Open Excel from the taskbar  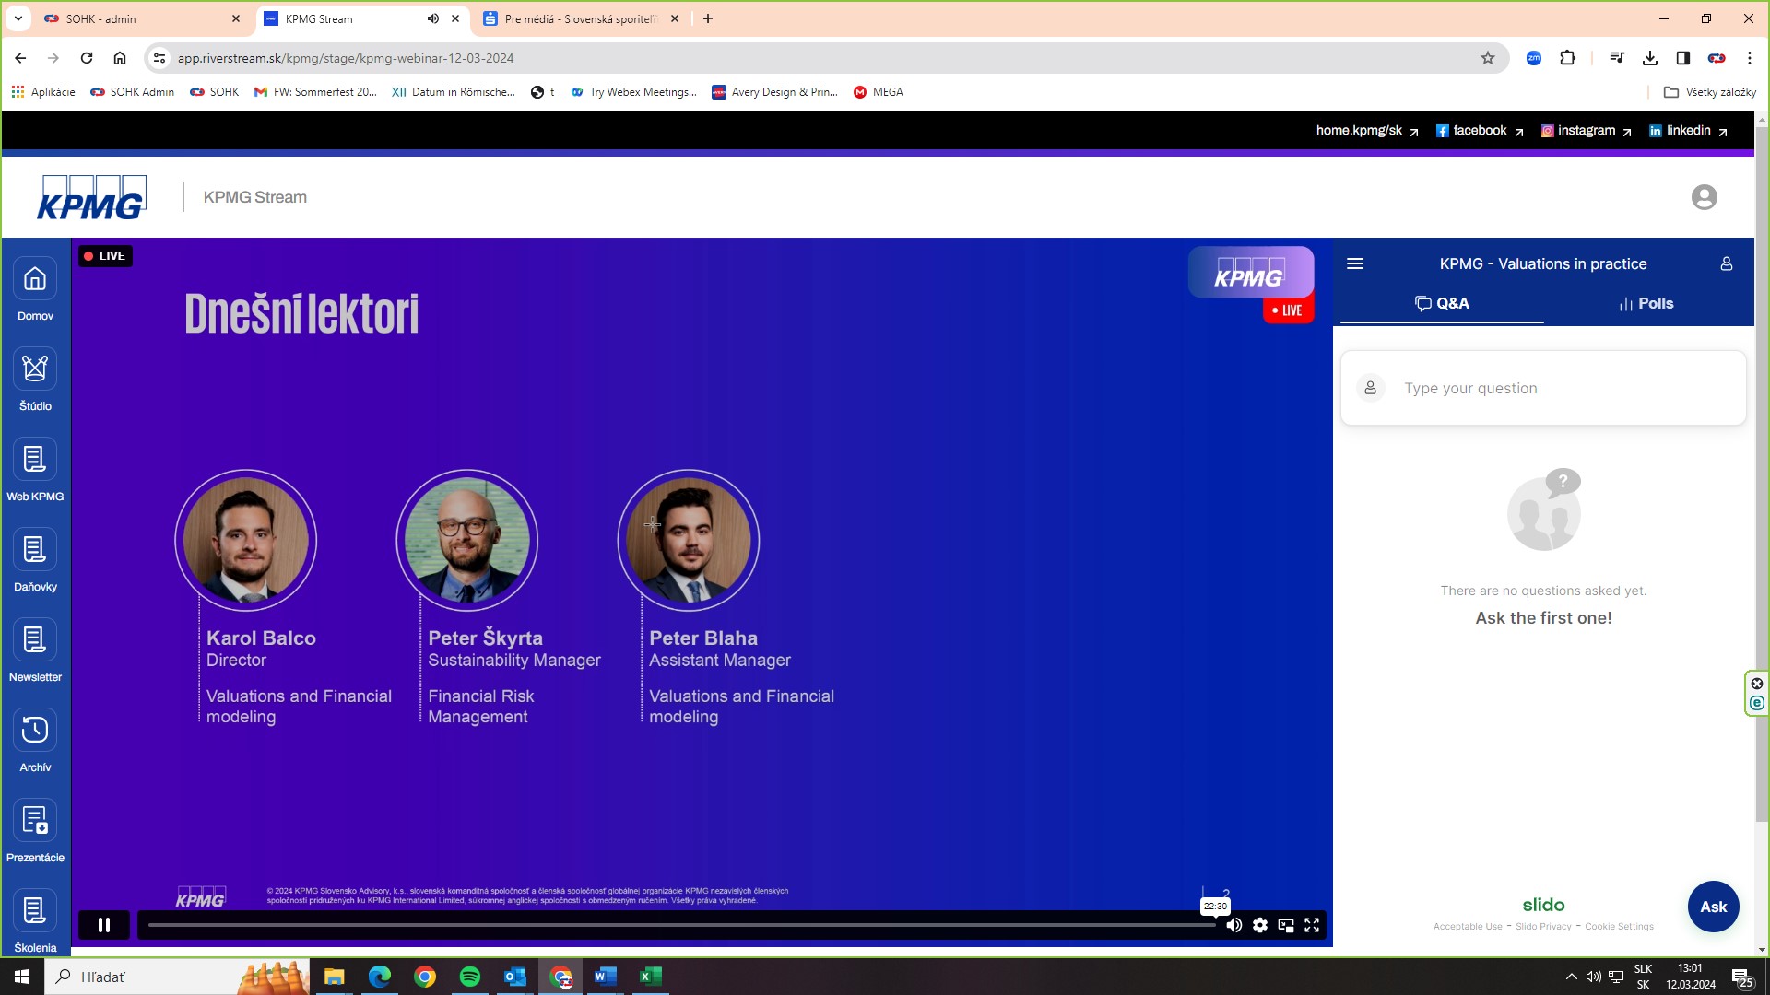pyautogui.click(x=651, y=977)
